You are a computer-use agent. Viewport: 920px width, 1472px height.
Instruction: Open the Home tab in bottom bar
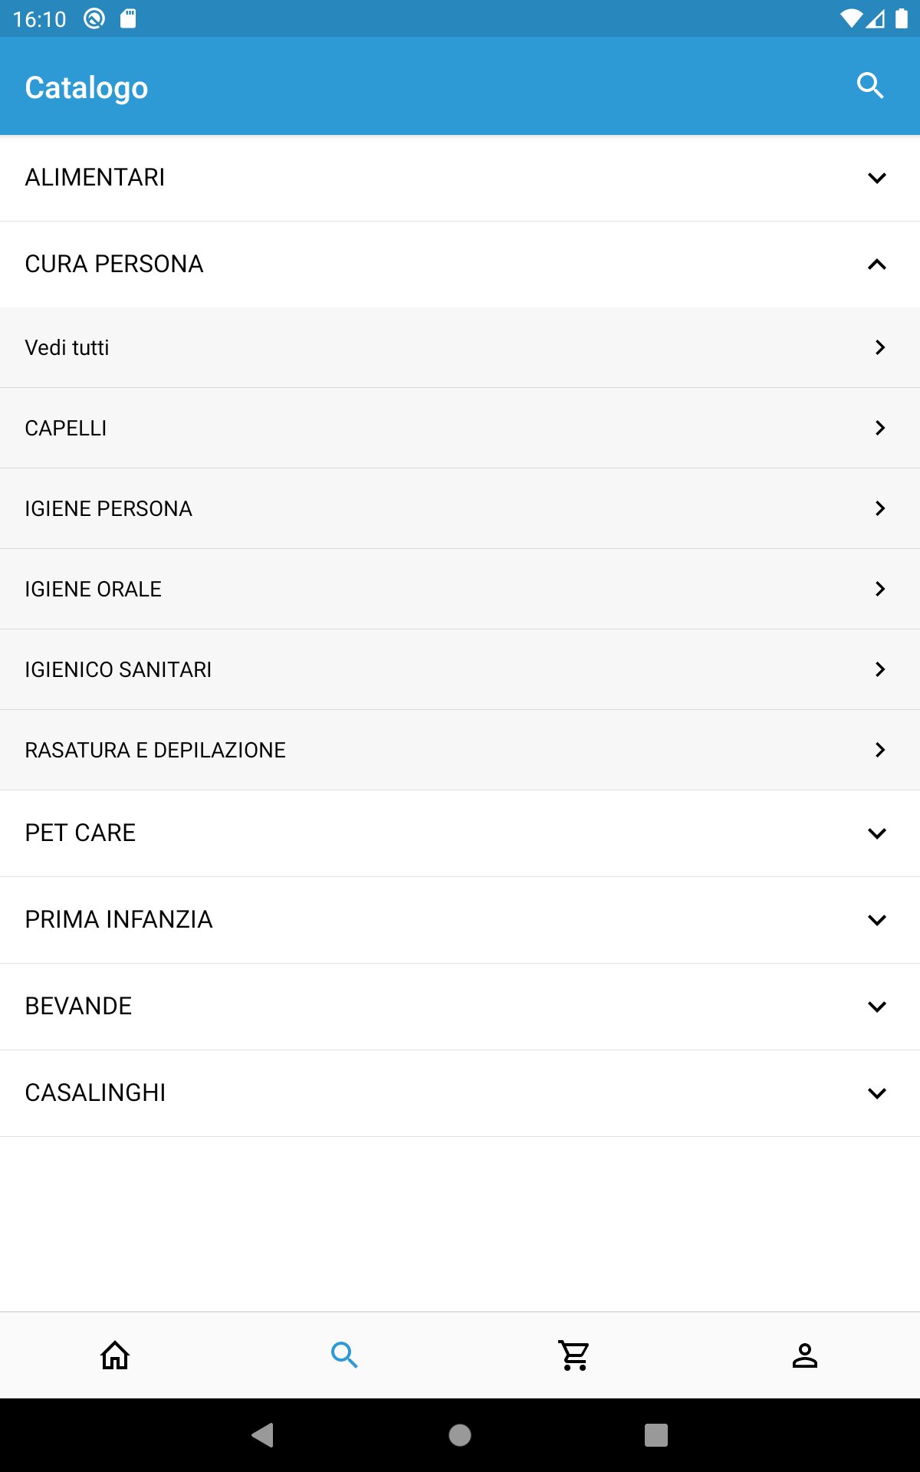click(x=115, y=1355)
